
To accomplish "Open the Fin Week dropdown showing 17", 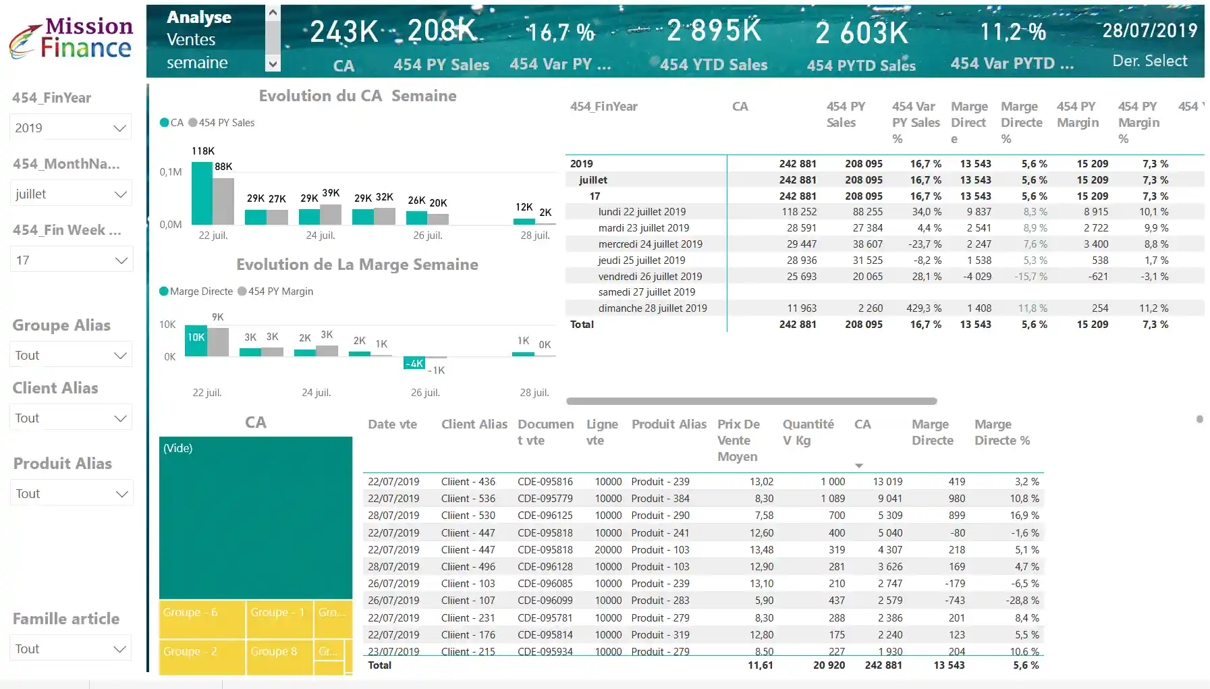I will pos(71,260).
